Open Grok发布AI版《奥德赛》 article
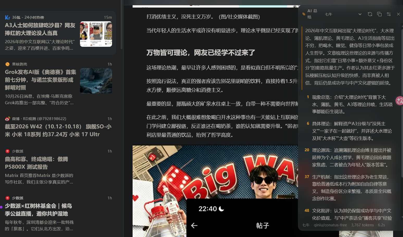403x237 pixels. pyautogui.click(x=41, y=80)
